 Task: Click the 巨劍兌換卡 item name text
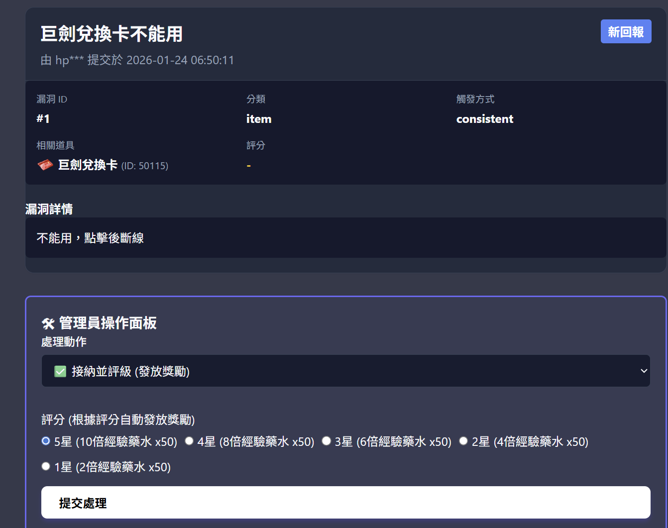click(x=88, y=165)
